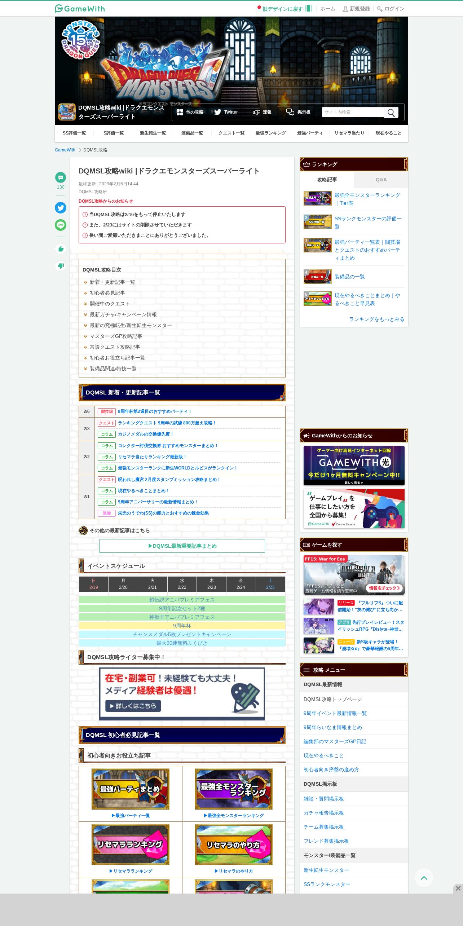The width and height of the screenshot is (463, 926).
Task: Open カジノメダルの交換優先度 article
Action: pyautogui.click(x=146, y=434)
